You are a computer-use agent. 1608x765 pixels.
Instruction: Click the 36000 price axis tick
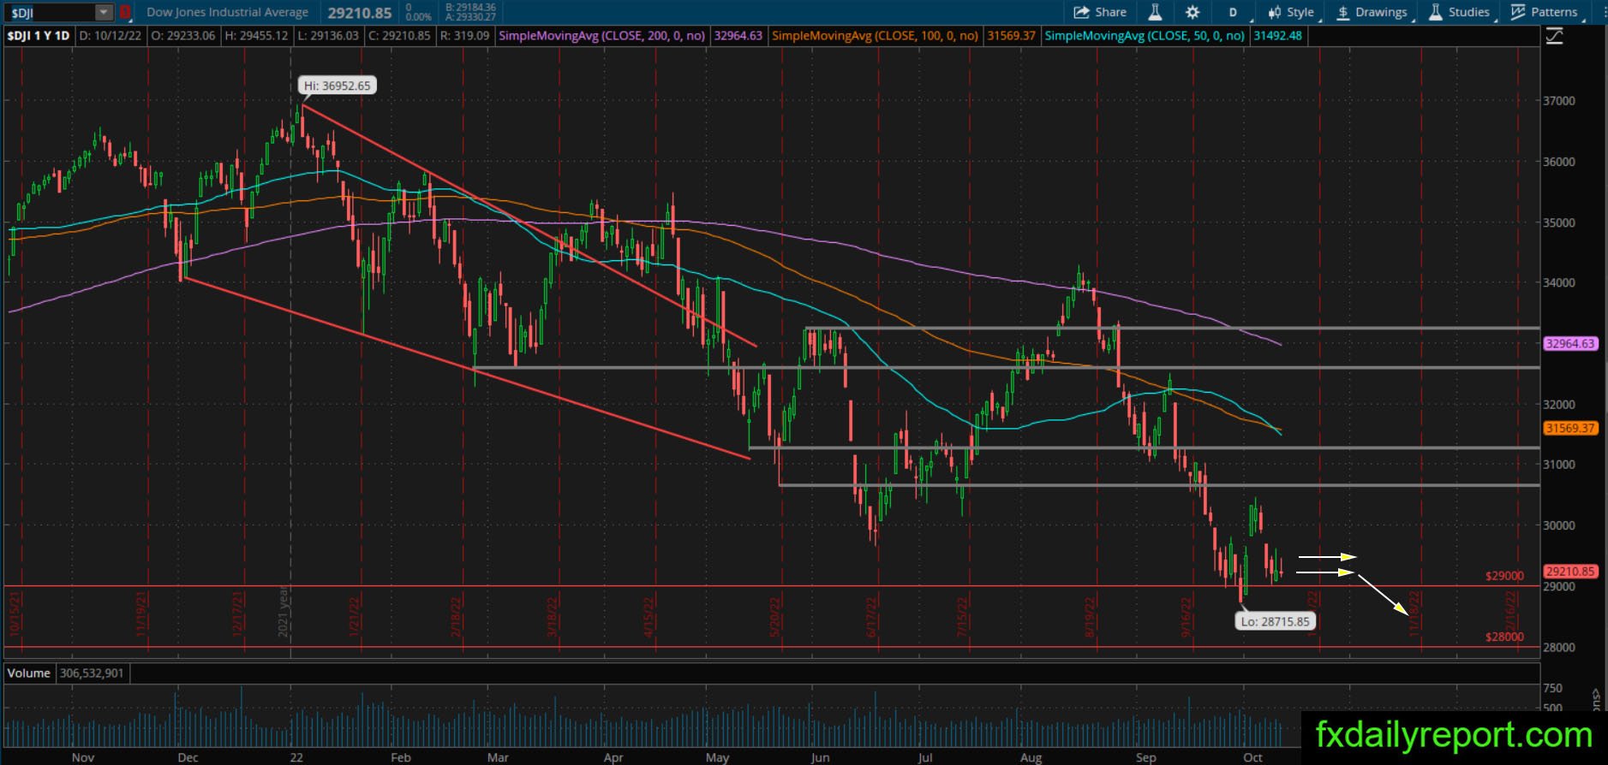[x=1560, y=162]
